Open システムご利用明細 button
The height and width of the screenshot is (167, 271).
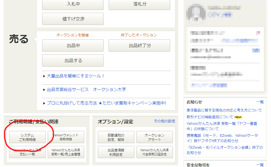(x=27, y=137)
